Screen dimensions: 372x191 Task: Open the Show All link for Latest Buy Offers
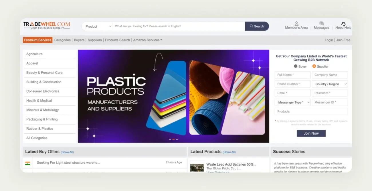pos(67,152)
